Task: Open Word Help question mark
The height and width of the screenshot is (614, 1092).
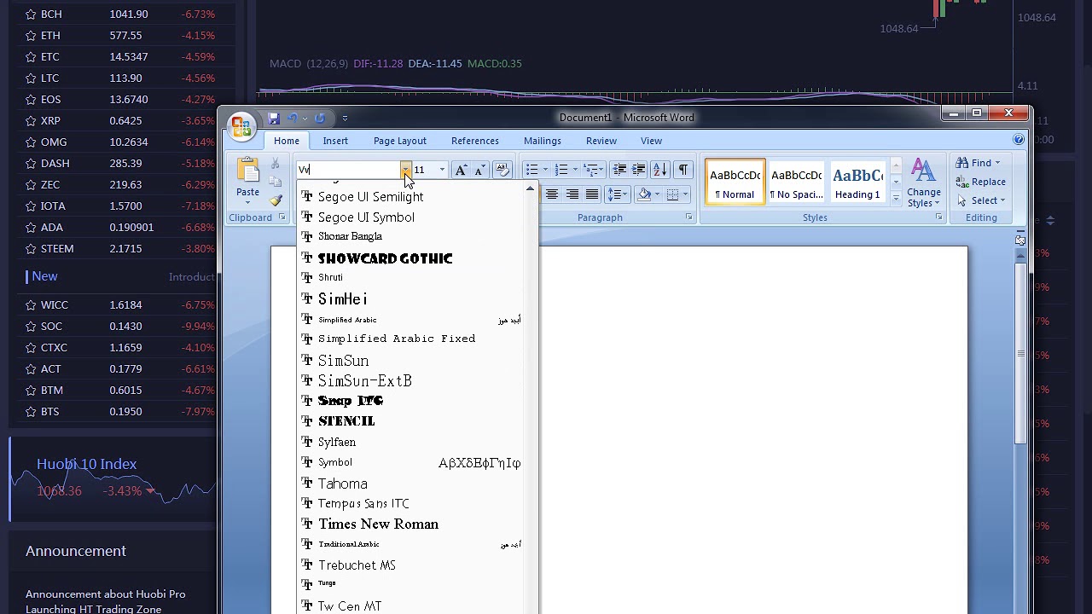Action: (x=1019, y=140)
